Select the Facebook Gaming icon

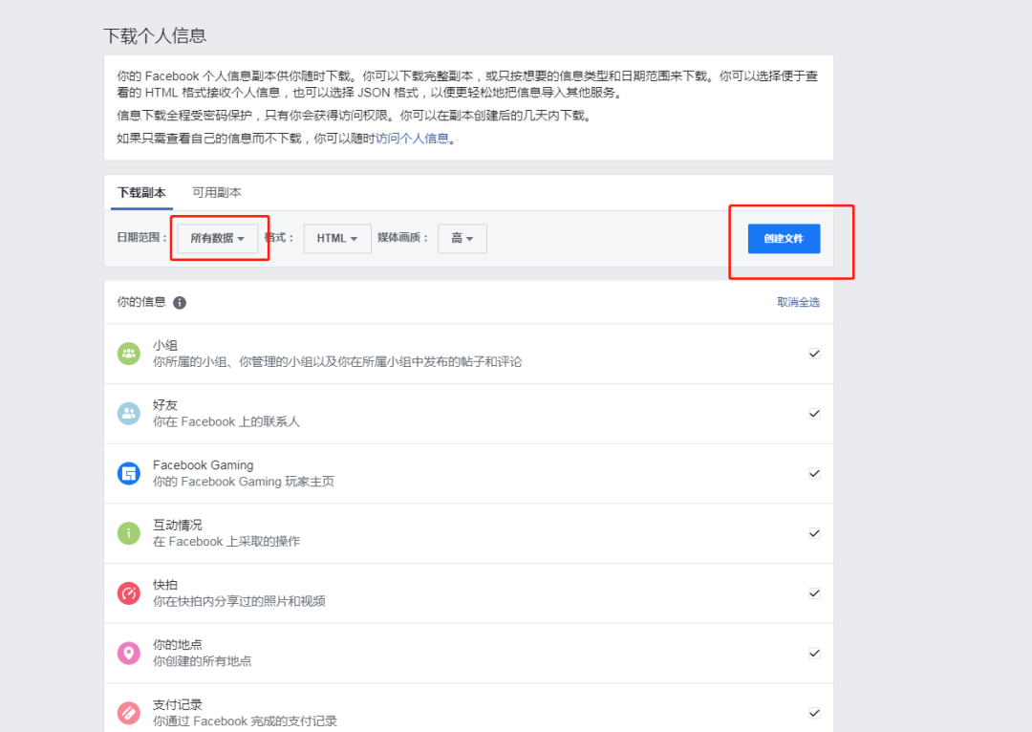(x=129, y=472)
